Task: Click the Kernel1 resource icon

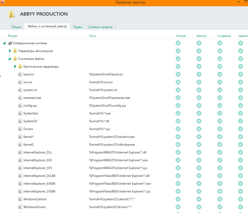Action: [x=20, y=137]
